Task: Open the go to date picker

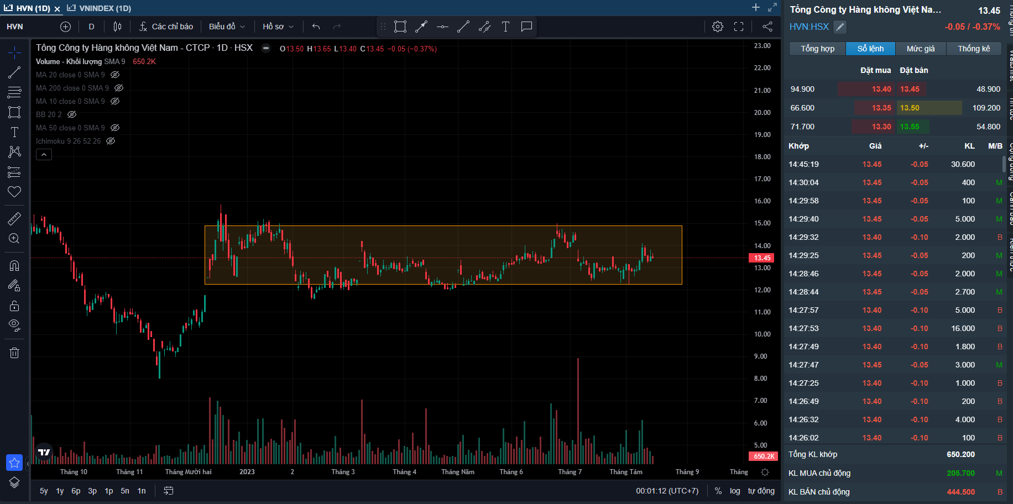Action: 169,491
